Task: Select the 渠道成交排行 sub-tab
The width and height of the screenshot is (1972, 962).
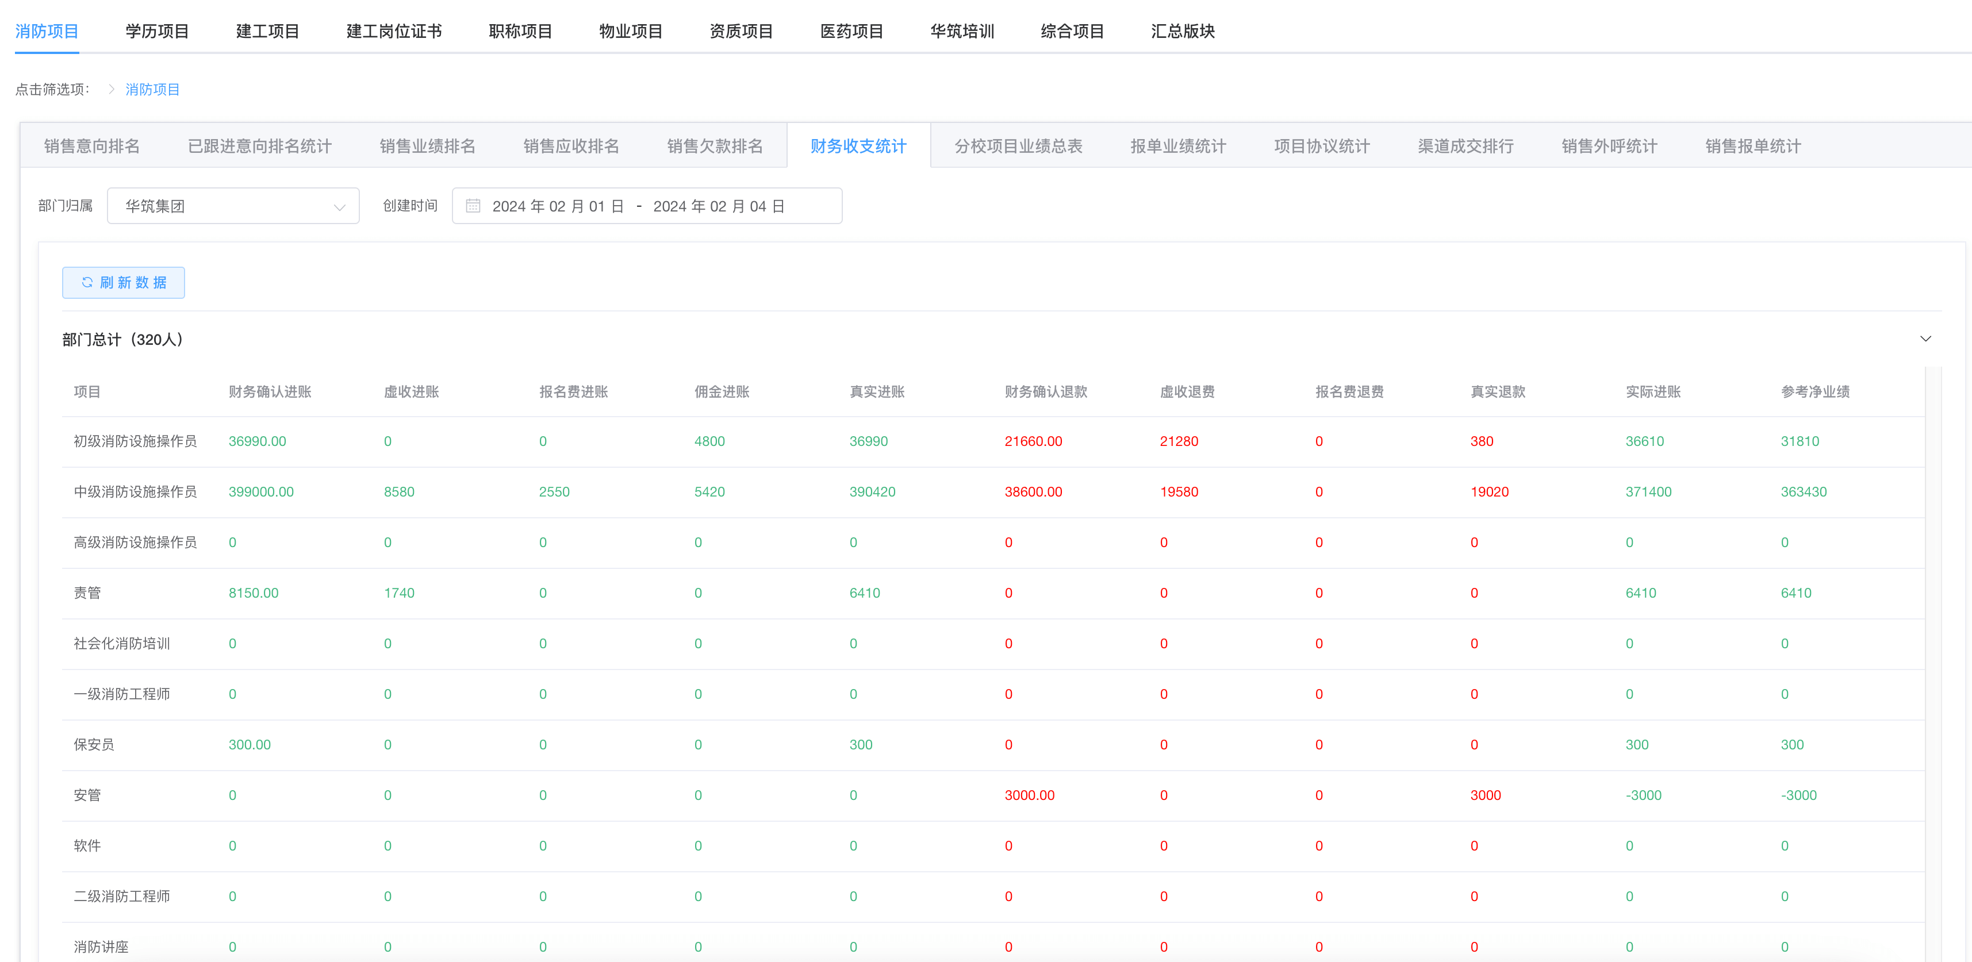Action: pyautogui.click(x=1465, y=146)
